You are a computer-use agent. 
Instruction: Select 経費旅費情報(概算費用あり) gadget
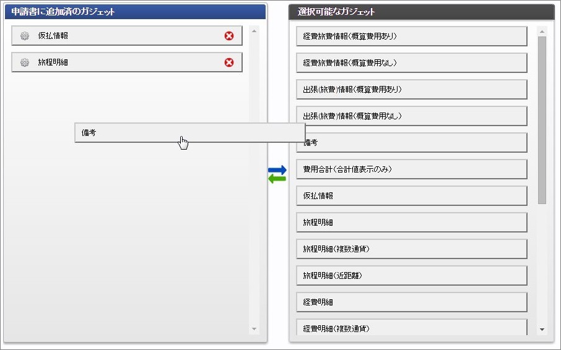pyautogui.click(x=411, y=36)
